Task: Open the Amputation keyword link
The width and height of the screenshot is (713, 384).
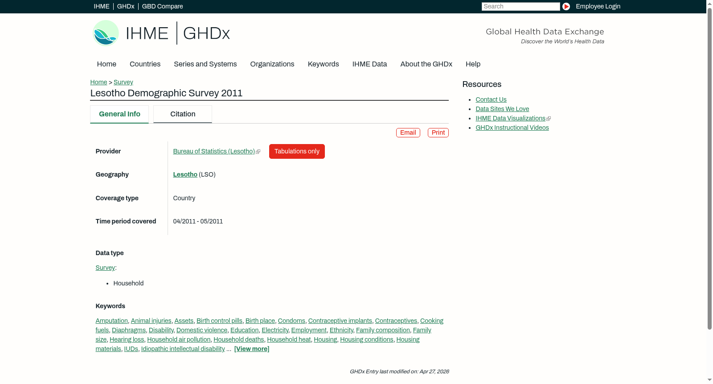Action: (111, 321)
